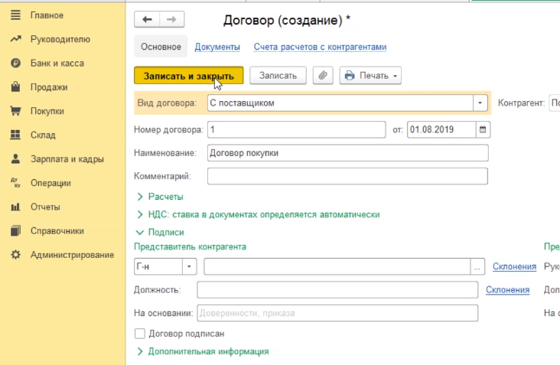The height and width of the screenshot is (365, 560).
Task: Go to Склад section in sidebar
Action: [43, 135]
